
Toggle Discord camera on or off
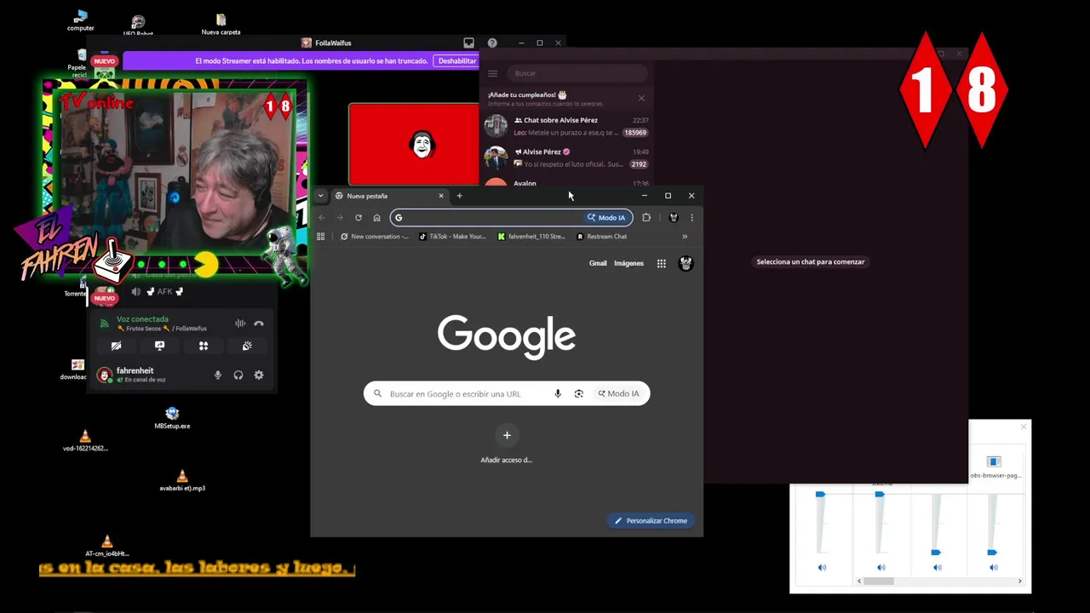coord(116,346)
